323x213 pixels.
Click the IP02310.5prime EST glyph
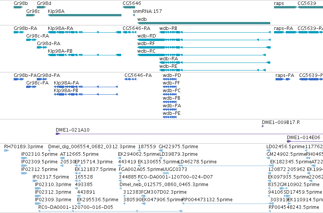pyautogui.click(x=24, y=158)
